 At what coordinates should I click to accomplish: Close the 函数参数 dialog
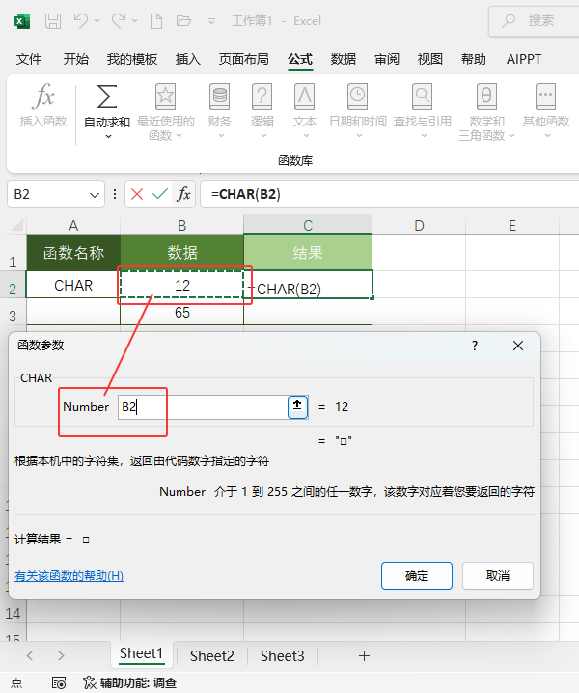pos(518,346)
